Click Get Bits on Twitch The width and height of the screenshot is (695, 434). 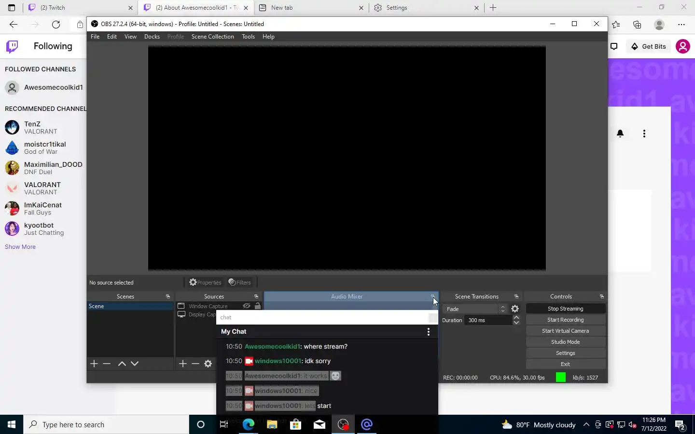648,46
